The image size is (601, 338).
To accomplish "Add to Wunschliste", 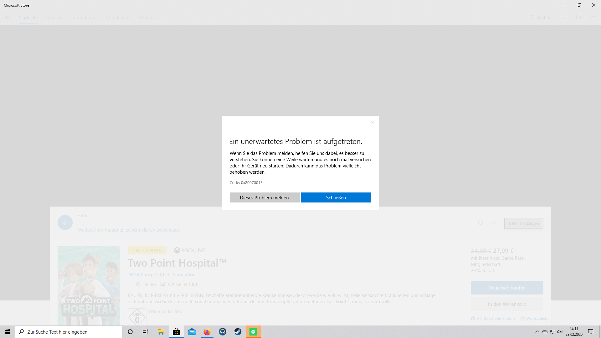I will coord(534,318).
